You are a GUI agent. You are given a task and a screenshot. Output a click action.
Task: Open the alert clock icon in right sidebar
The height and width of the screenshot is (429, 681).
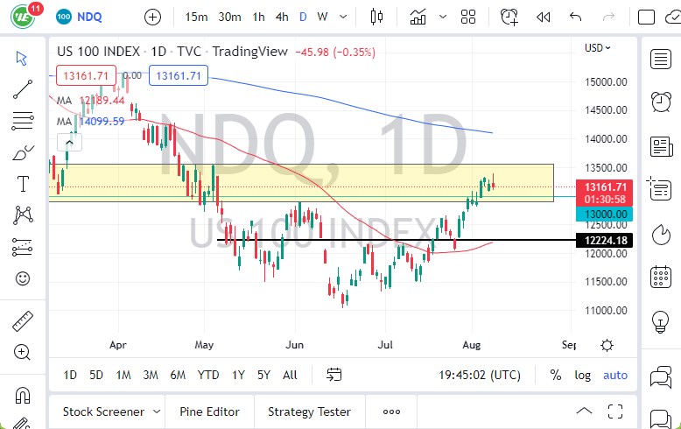click(661, 102)
